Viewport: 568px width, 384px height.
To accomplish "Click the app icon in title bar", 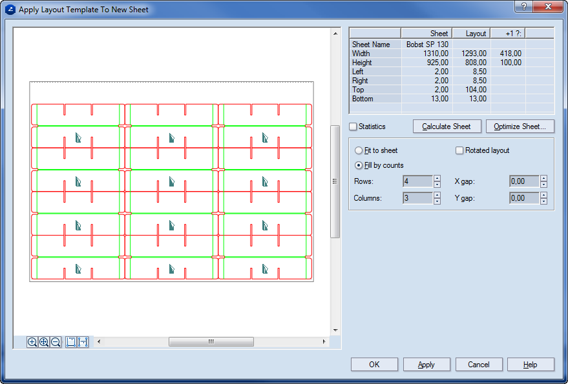I will (x=10, y=10).
